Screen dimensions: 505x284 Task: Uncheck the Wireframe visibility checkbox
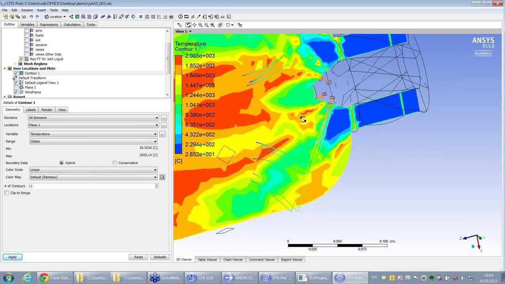tap(16, 92)
